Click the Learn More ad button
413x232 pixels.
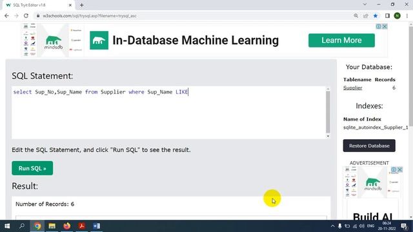[341, 40]
